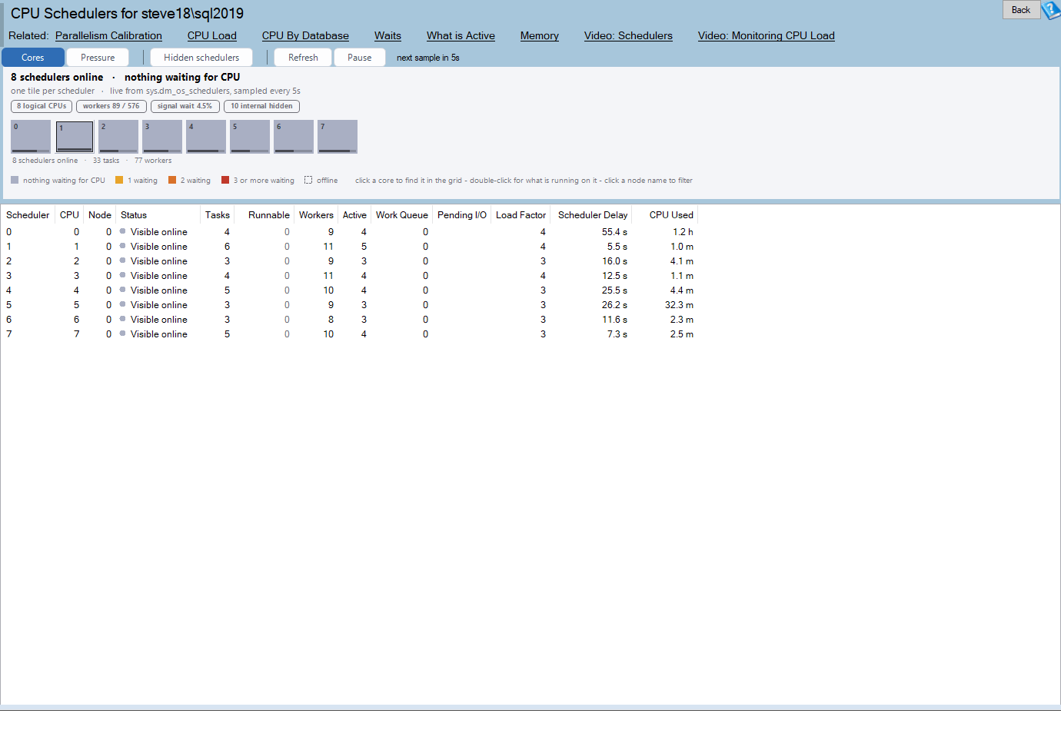1061x750 pixels.
Task: Click status dot in scheduler 5 row
Action: click(x=123, y=304)
